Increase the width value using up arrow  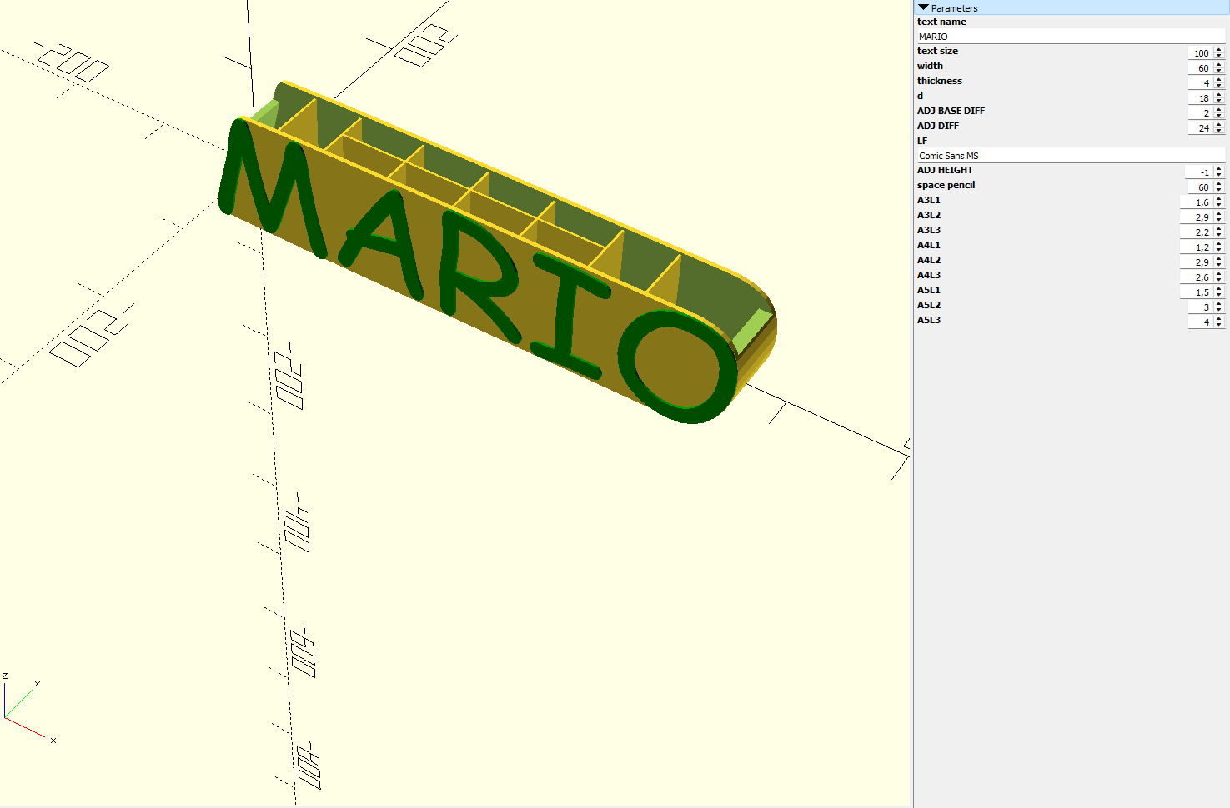1219,65
